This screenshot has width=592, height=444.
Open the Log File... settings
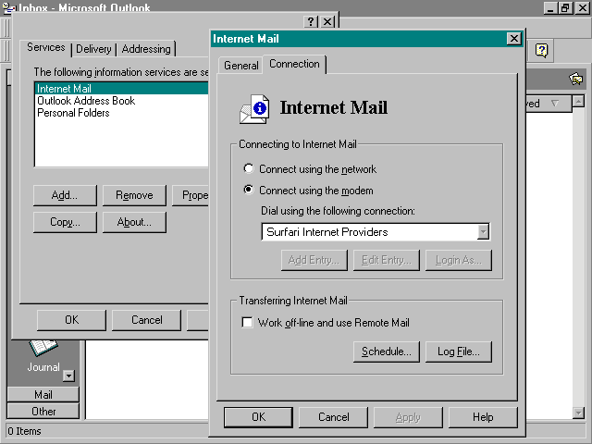tap(459, 351)
